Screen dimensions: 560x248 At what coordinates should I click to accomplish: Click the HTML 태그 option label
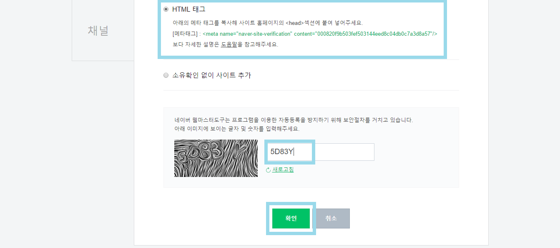[x=189, y=9]
